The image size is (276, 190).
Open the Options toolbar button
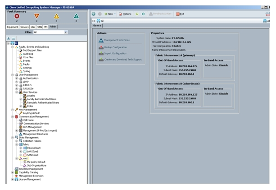[125, 14]
